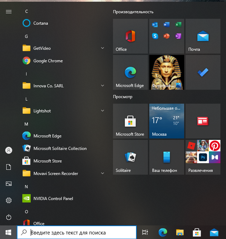The width and height of the screenshot is (226, 239).
Task: Open NVIDIA Control Panel
Action: click(63, 198)
